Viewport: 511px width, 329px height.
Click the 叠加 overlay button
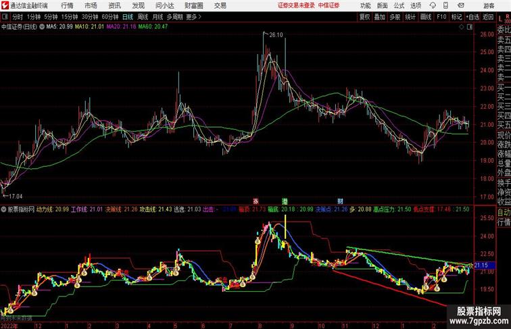coord(380,17)
